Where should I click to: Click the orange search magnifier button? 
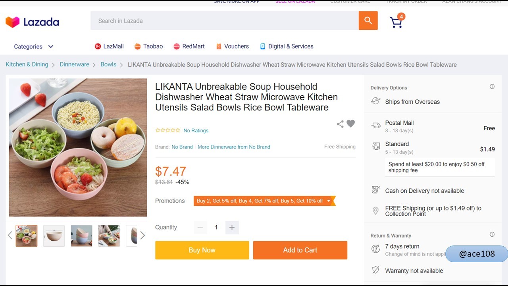coord(368,21)
